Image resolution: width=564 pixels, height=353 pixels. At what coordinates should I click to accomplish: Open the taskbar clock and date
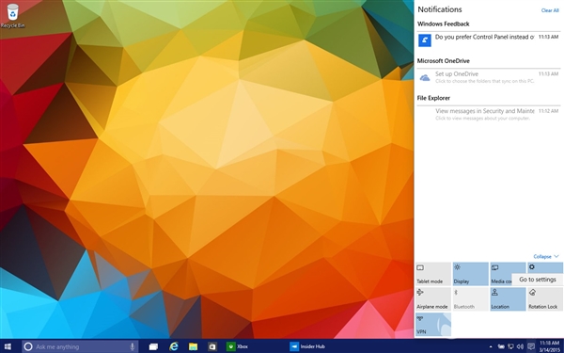(550, 346)
